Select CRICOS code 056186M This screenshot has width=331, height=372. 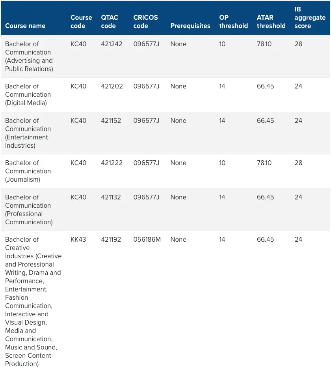click(x=147, y=240)
